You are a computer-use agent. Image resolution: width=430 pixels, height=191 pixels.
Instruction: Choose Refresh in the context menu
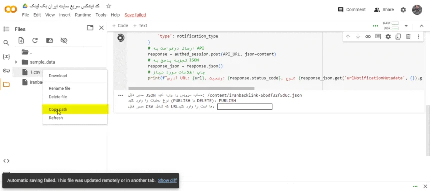click(56, 118)
